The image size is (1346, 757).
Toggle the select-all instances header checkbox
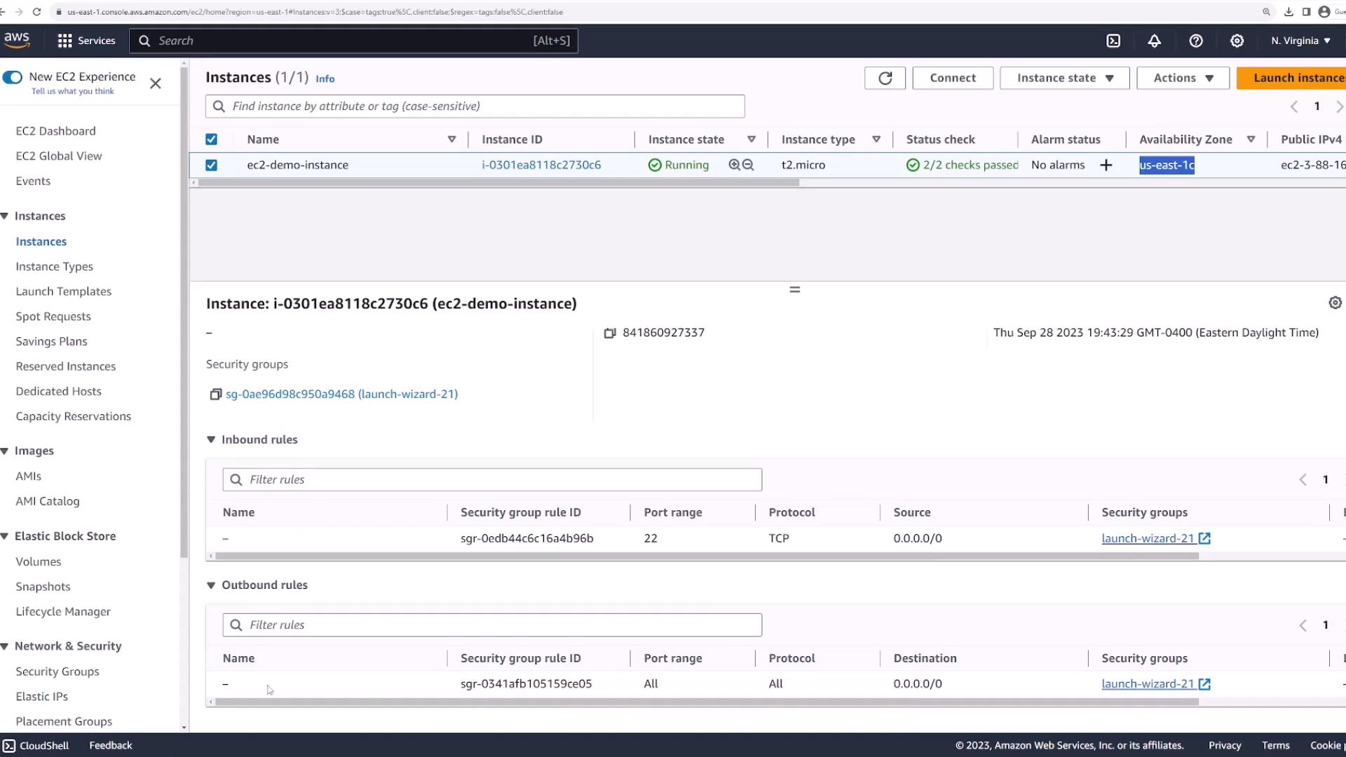211,139
